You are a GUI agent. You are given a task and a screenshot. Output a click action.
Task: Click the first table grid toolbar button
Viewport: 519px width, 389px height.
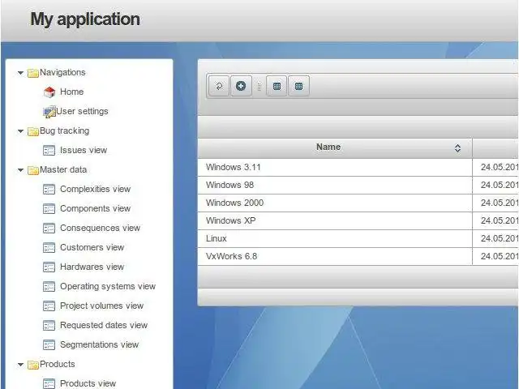pyautogui.click(x=277, y=86)
